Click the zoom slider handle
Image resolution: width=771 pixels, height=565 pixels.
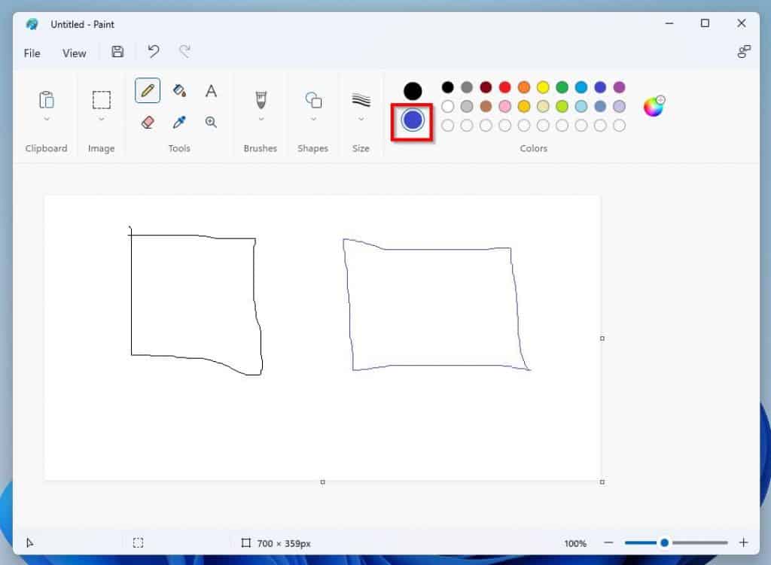click(x=664, y=542)
